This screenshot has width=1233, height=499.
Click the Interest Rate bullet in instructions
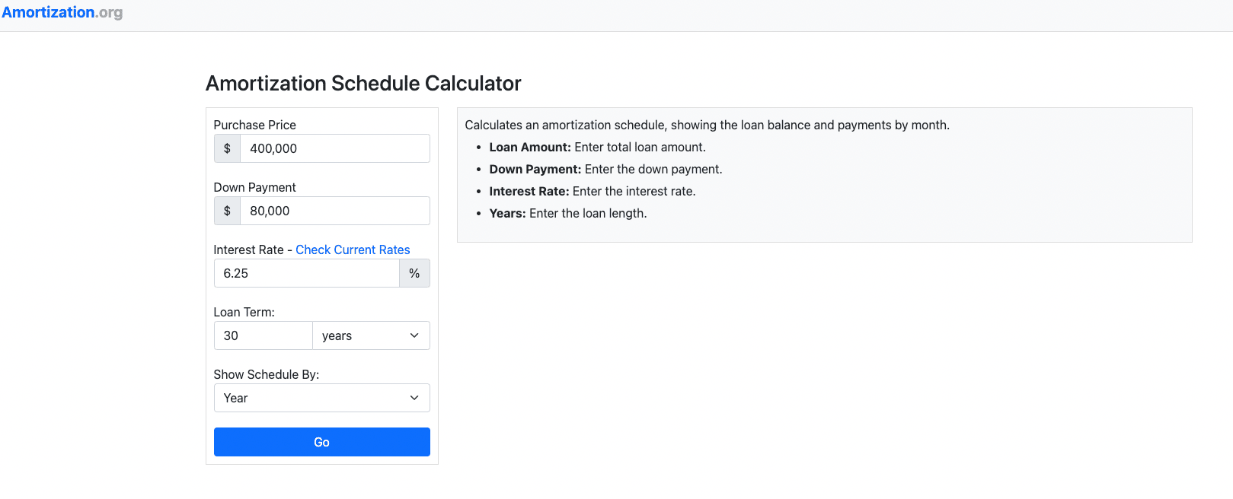[x=593, y=191]
